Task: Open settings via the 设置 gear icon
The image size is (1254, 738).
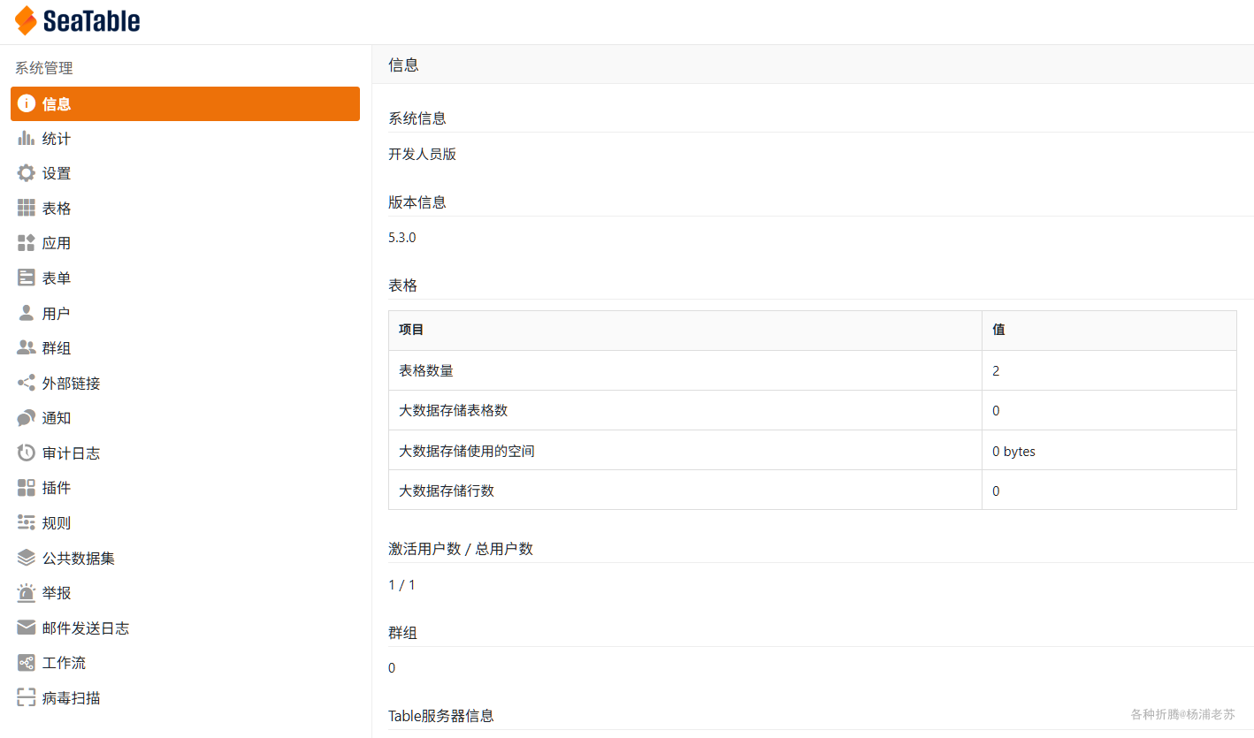Action: [27, 172]
